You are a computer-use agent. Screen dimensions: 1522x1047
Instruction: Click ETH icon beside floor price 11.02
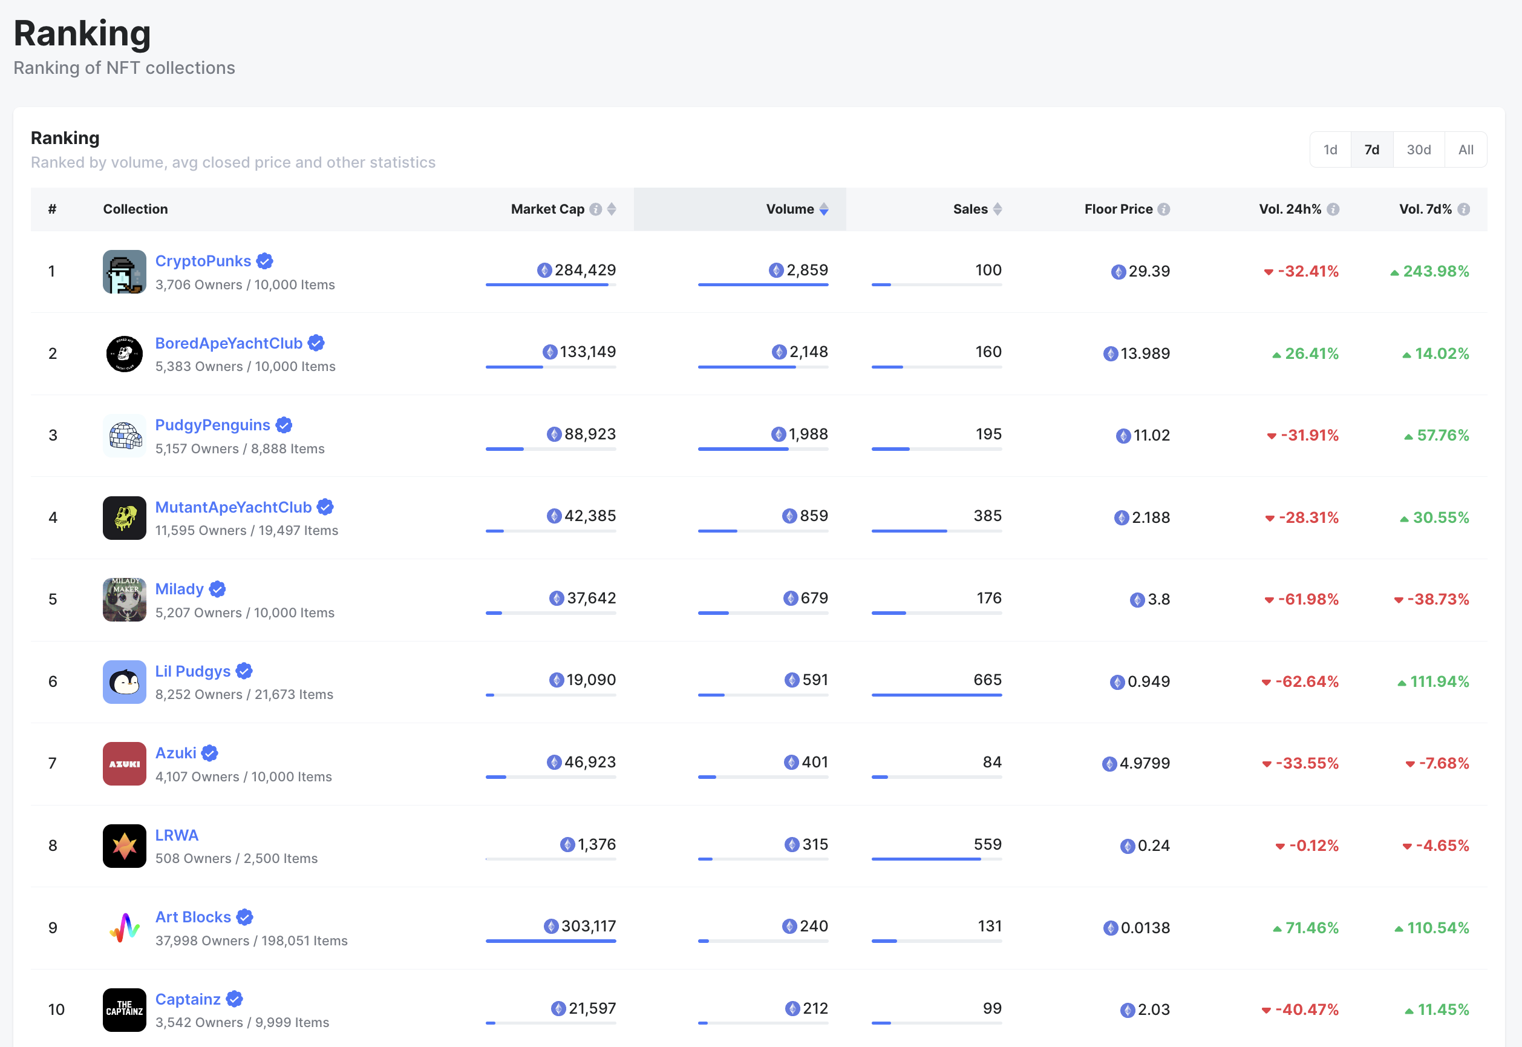pos(1123,436)
